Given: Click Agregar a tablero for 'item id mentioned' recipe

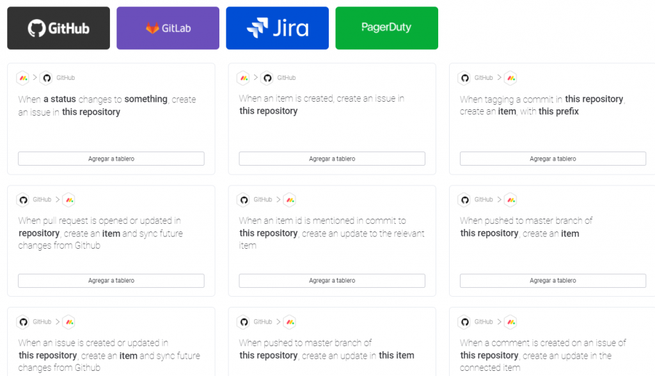Looking at the screenshot, I should click(x=332, y=281).
